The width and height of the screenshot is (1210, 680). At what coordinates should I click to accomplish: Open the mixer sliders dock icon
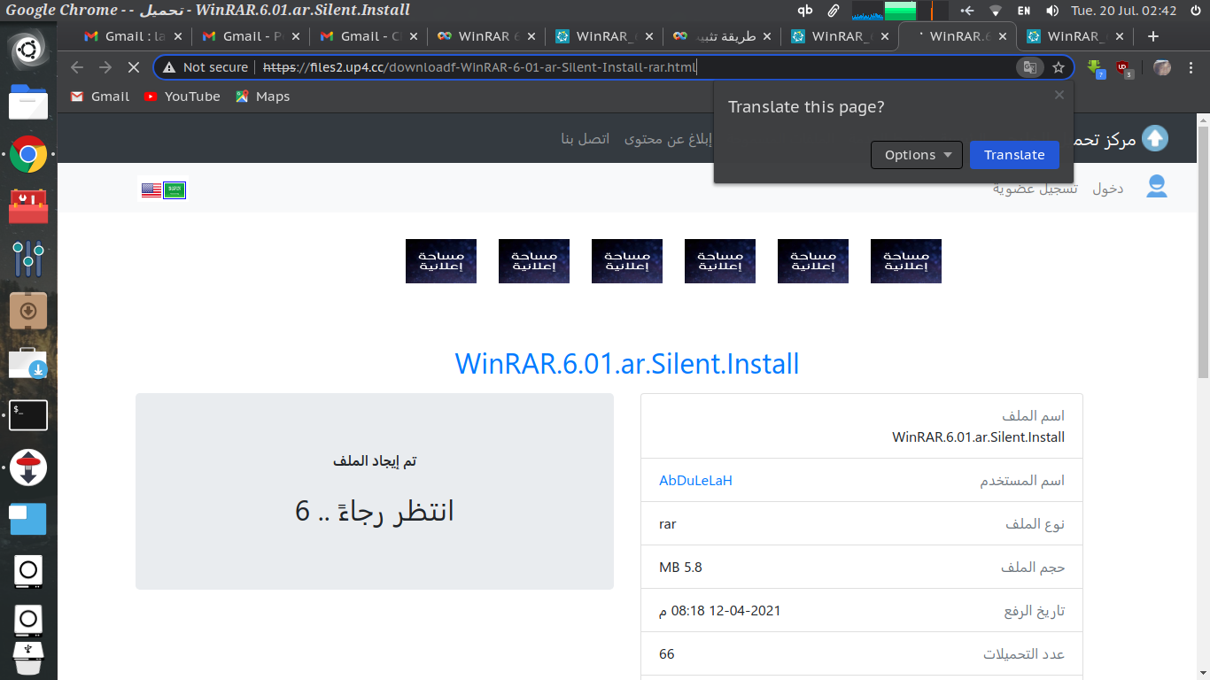pos(28,259)
